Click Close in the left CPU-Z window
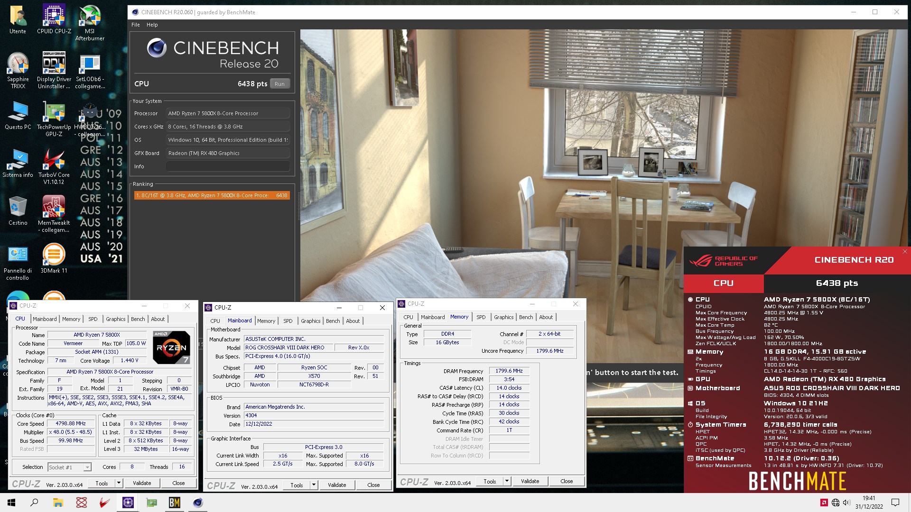This screenshot has height=512, width=911. point(178,483)
